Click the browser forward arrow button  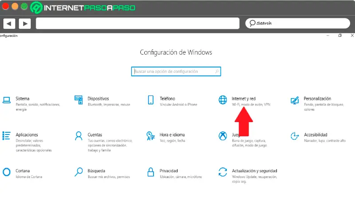click(25, 24)
